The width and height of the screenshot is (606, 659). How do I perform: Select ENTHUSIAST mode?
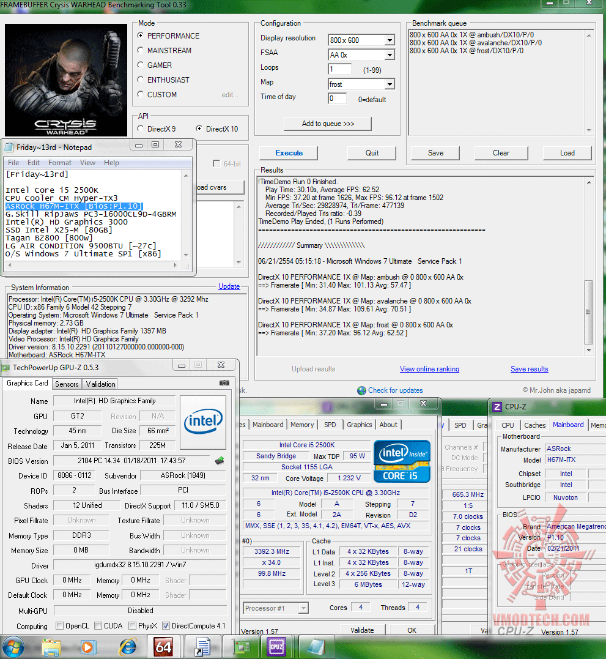coord(141,80)
